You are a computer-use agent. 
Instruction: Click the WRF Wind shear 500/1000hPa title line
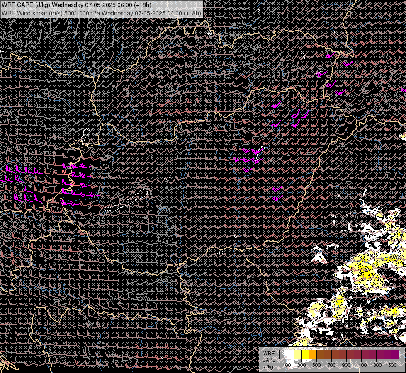(101, 13)
